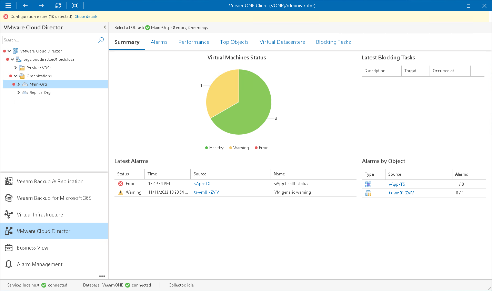Open vApp-TS link in Latest Alarms

coord(202,184)
